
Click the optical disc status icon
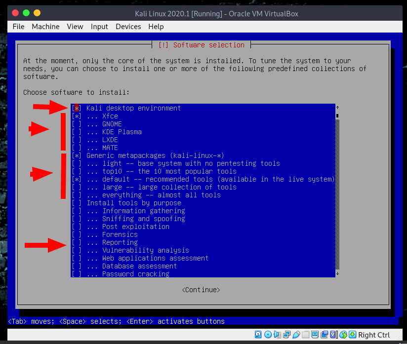tap(268, 335)
